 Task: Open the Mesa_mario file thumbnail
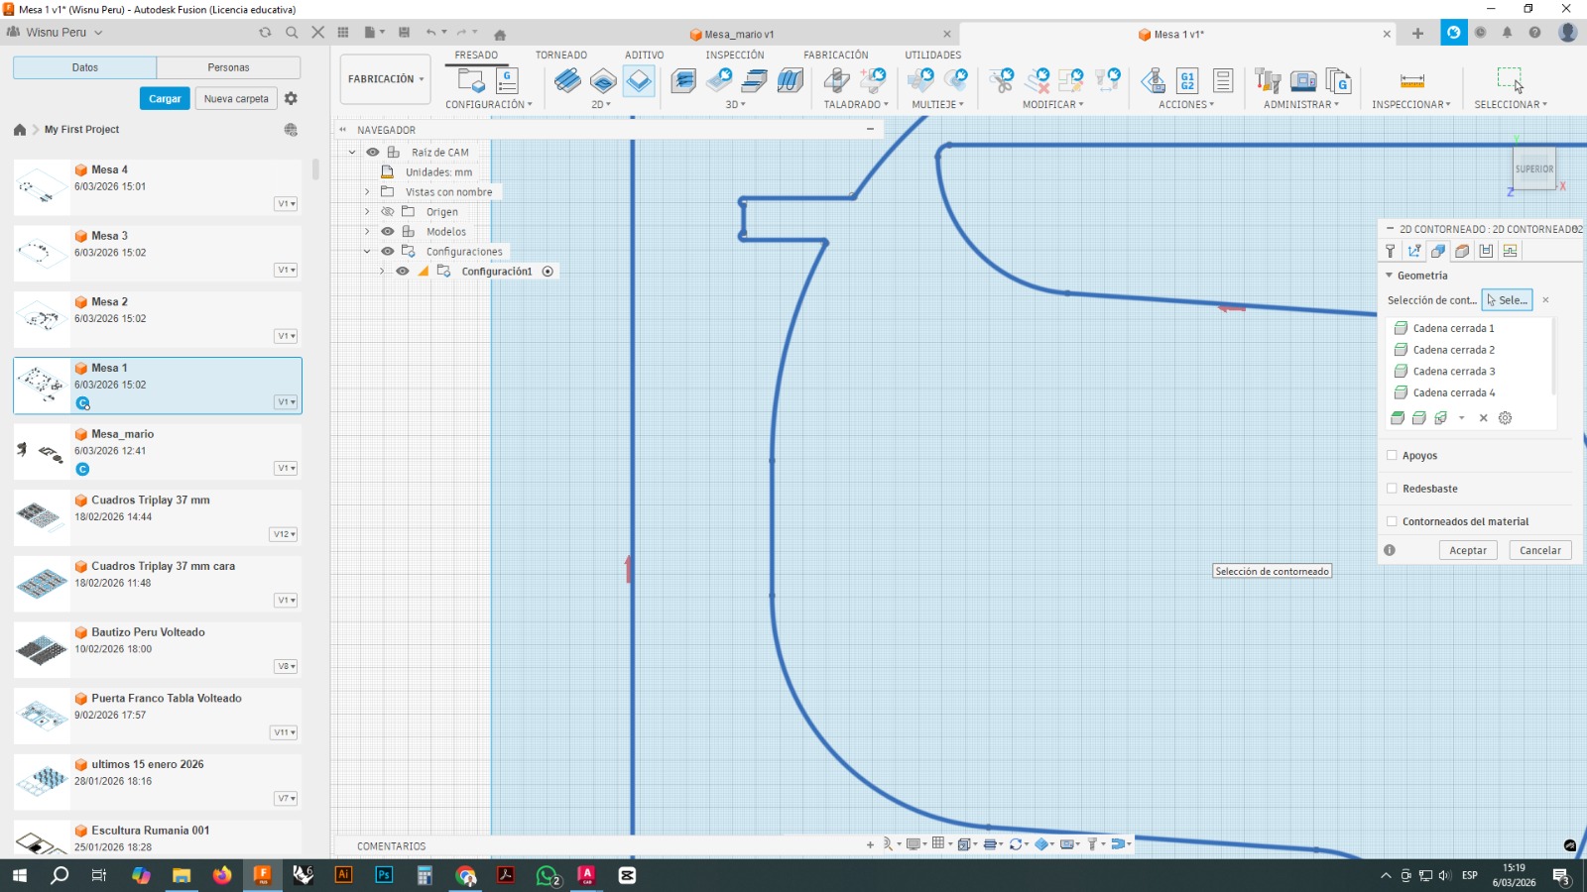click(41, 452)
